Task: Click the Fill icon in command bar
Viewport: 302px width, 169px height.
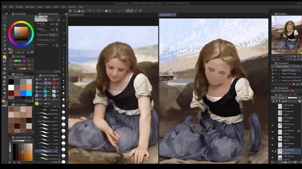Action: (x=106, y=11)
